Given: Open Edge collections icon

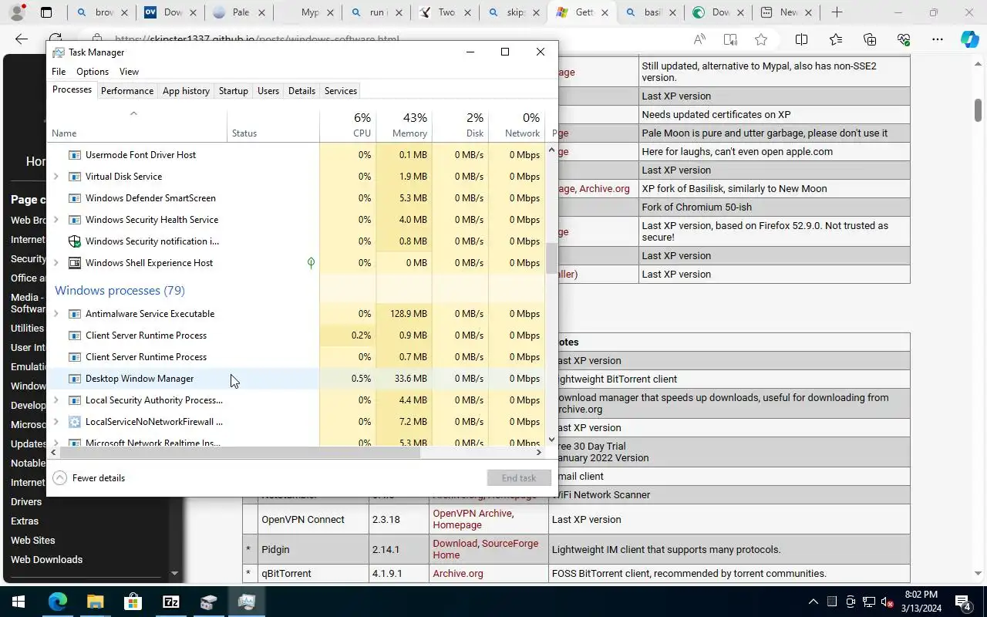Looking at the screenshot, I should click(x=870, y=39).
